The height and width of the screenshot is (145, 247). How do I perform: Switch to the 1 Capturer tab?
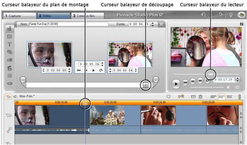[19, 16]
